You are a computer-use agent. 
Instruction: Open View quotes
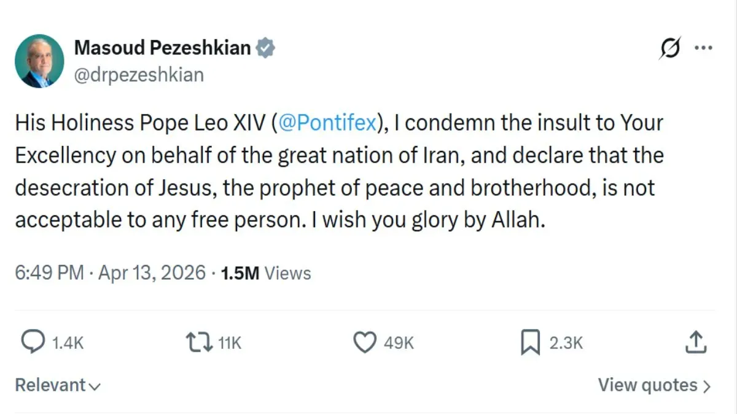pyautogui.click(x=647, y=386)
